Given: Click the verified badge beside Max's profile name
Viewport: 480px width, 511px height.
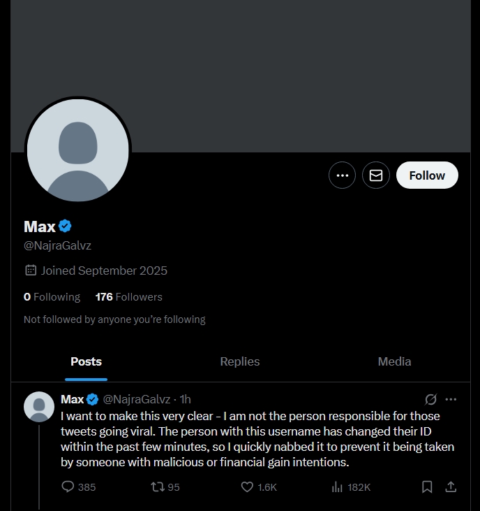Looking at the screenshot, I should pos(65,226).
